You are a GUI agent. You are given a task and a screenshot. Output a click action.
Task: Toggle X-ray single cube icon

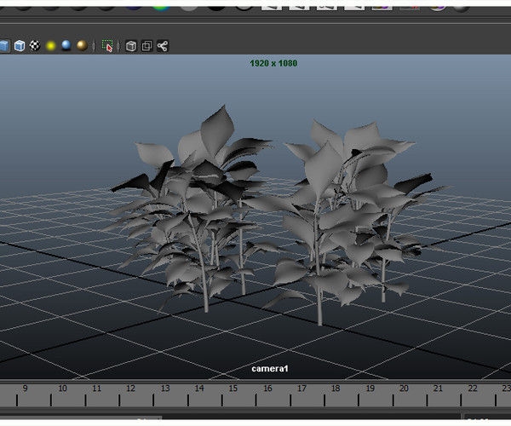(131, 45)
